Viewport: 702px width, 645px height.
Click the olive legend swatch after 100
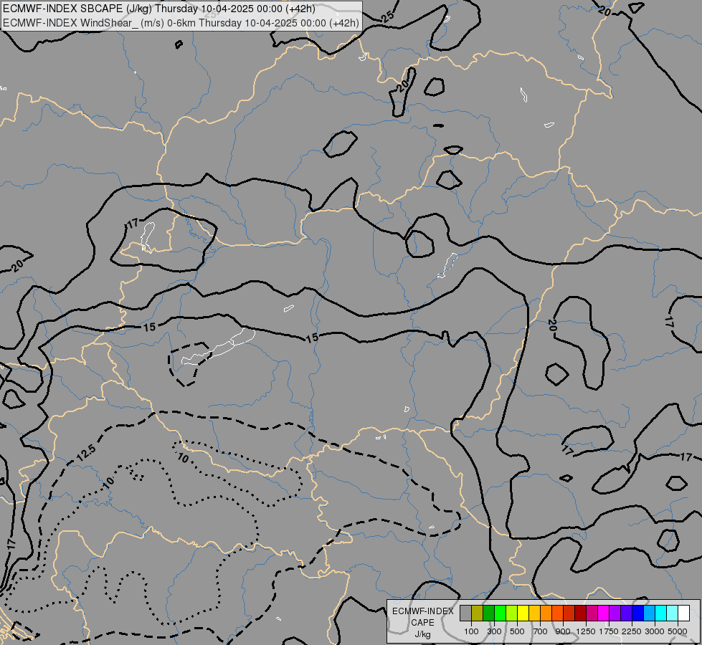coord(478,613)
